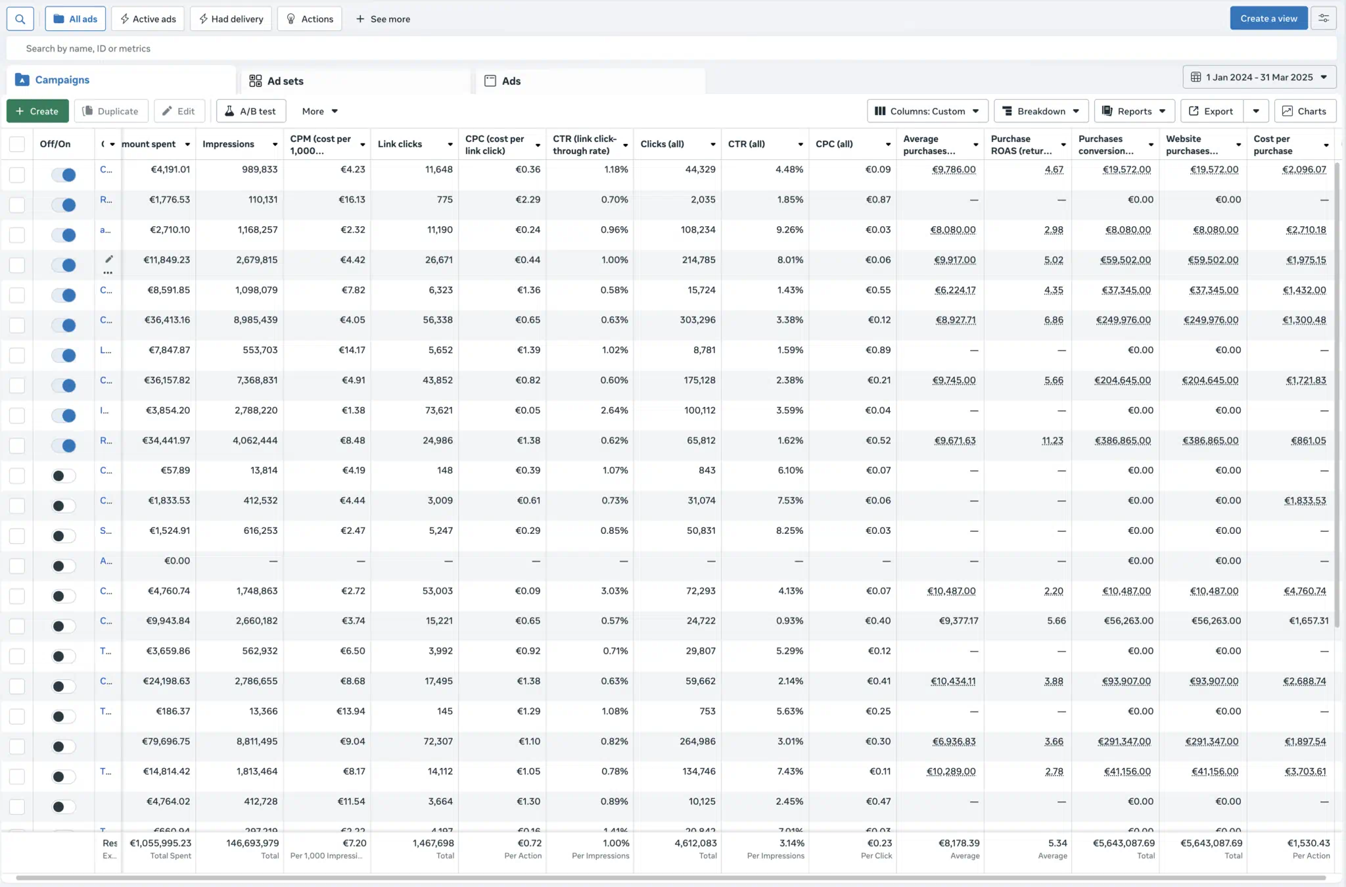Click the Create a view button
Screen dimensions: 1346x887
(1268, 18)
